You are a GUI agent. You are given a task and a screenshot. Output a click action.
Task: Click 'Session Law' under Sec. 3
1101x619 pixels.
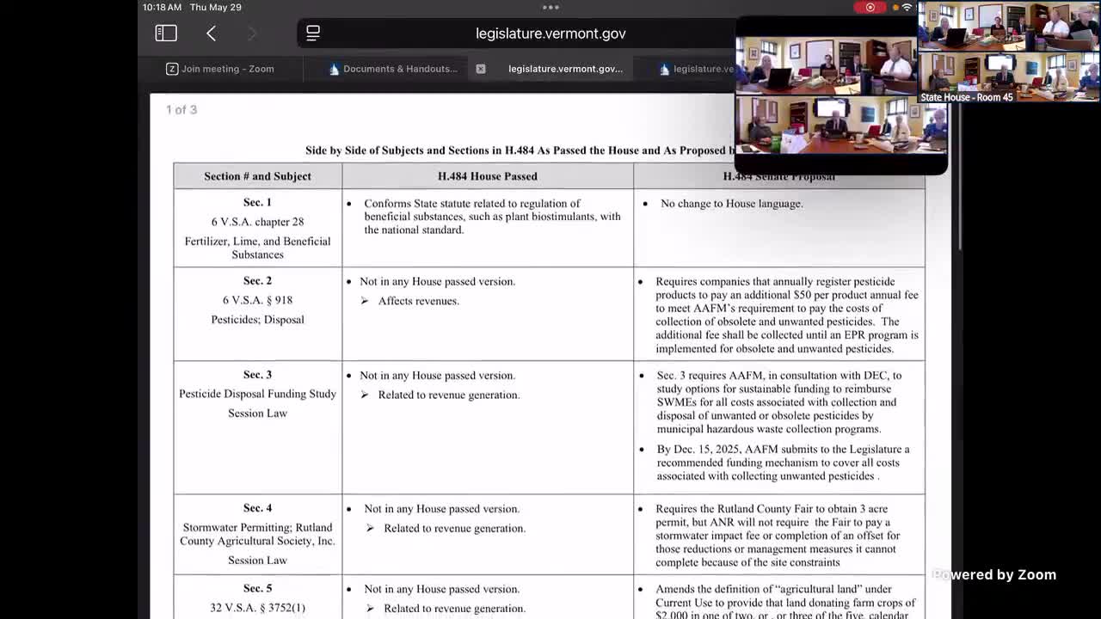tap(257, 413)
